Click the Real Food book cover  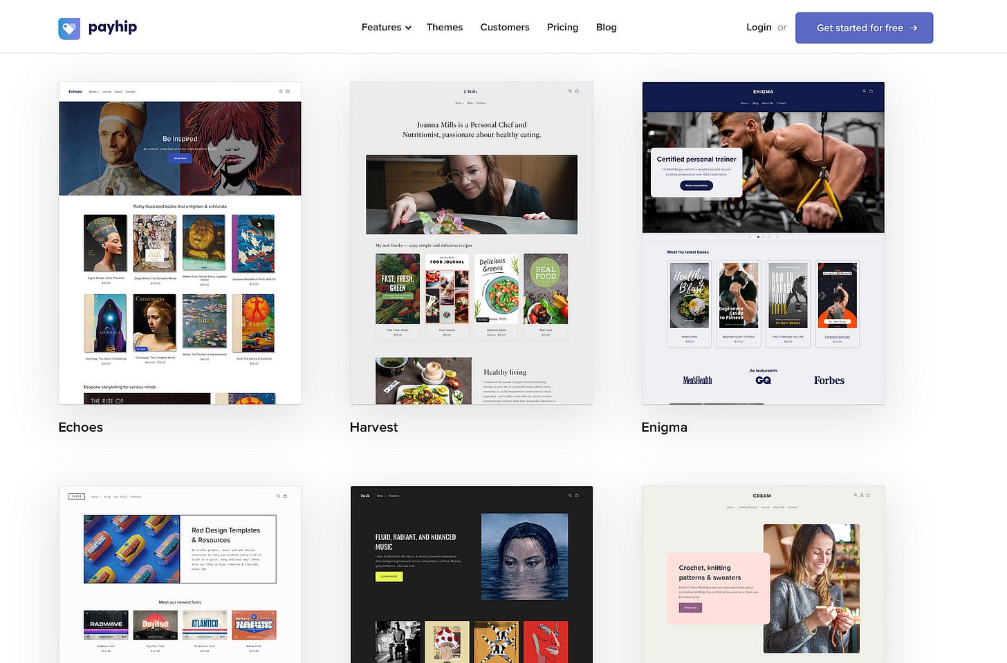tap(546, 289)
